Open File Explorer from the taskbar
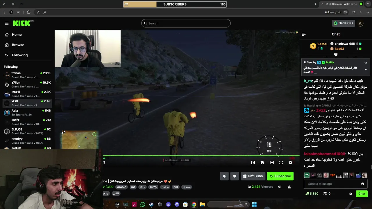This screenshot has height=209, width=372. point(202,204)
